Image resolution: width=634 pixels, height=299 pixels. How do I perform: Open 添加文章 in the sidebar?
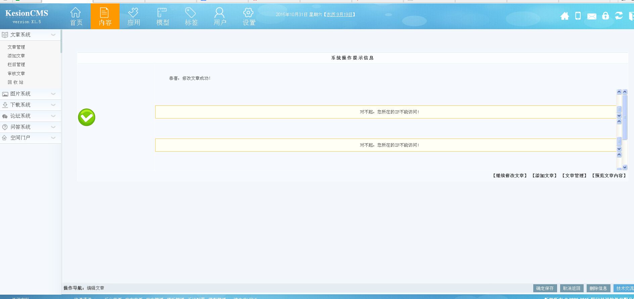[16, 56]
